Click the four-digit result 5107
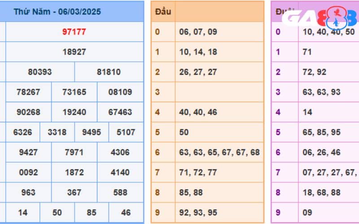Viewport: 359px width, 224px height. click(x=126, y=132)
